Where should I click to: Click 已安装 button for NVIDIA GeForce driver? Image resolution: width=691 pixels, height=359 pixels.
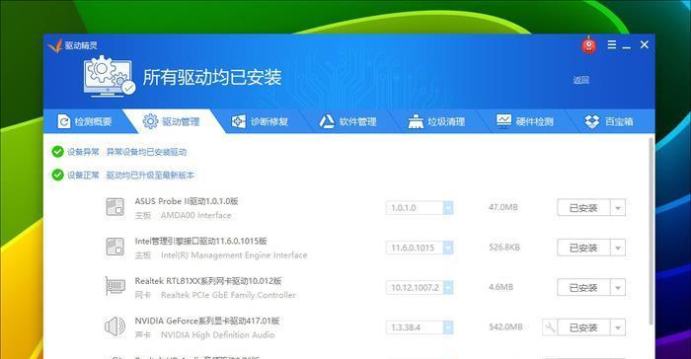tap(584, 327)
